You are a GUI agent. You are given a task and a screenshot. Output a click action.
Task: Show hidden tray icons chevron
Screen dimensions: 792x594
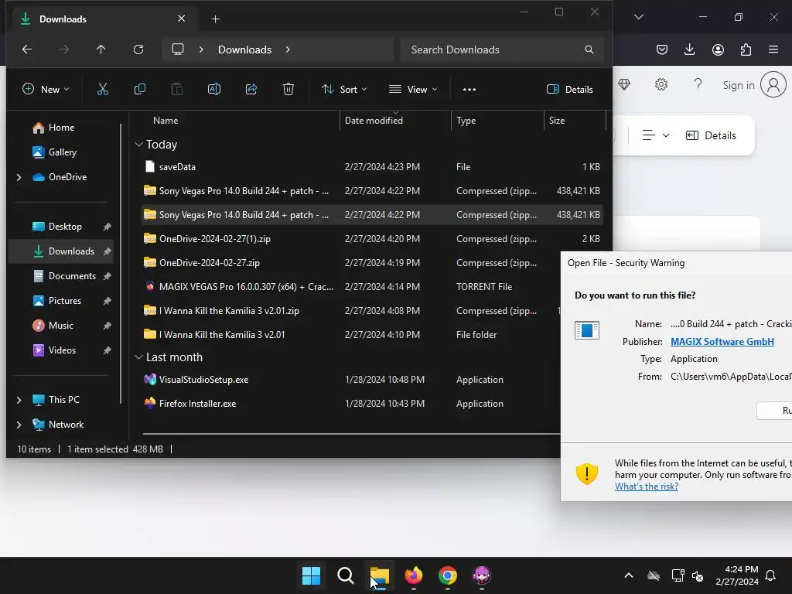click(x=629, y=575)
